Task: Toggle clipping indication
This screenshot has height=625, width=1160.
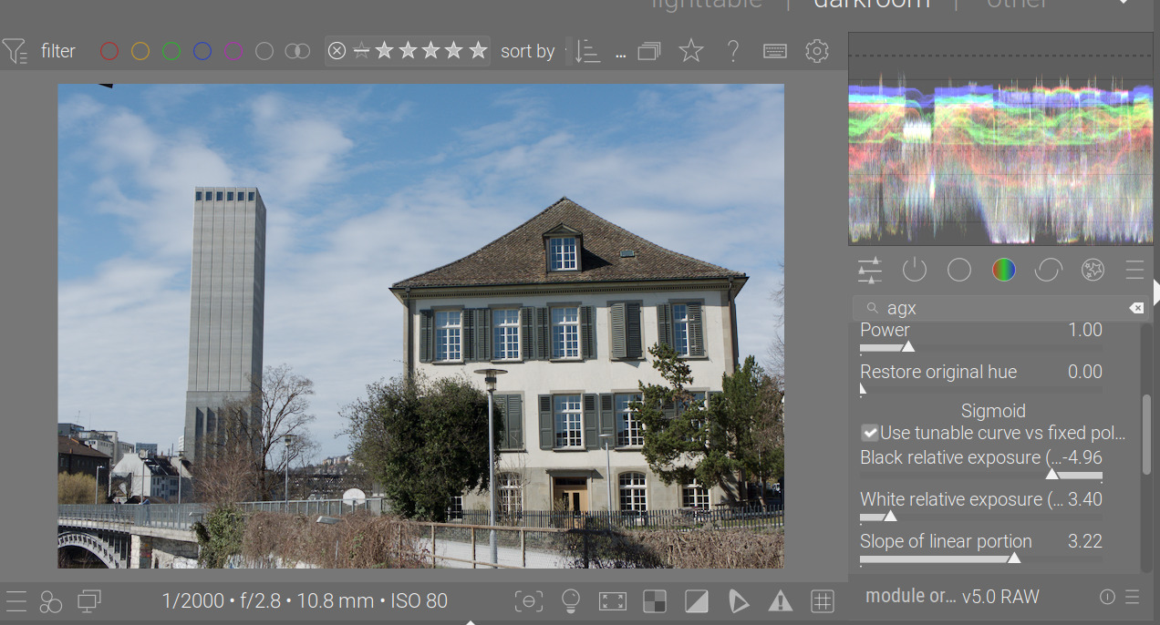Action: pos(697,600)
